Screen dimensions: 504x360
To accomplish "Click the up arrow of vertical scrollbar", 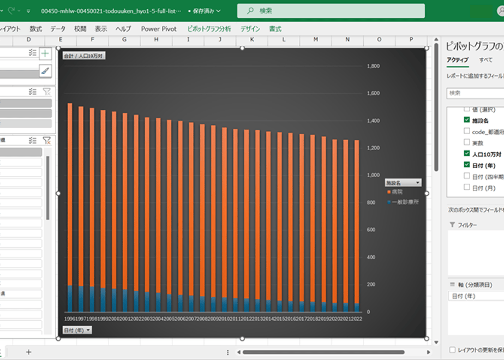I will pyautogui.click(x=436, y=39).
